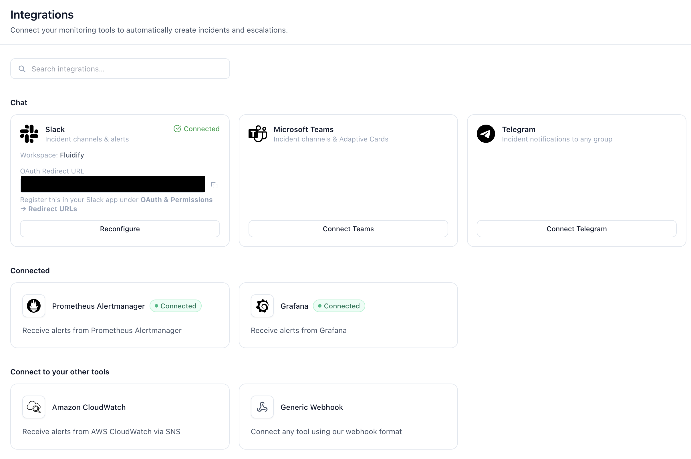Click the Microsoft Teams logo icon
This screenshot has width=691, height=459.
pos(257,134)
